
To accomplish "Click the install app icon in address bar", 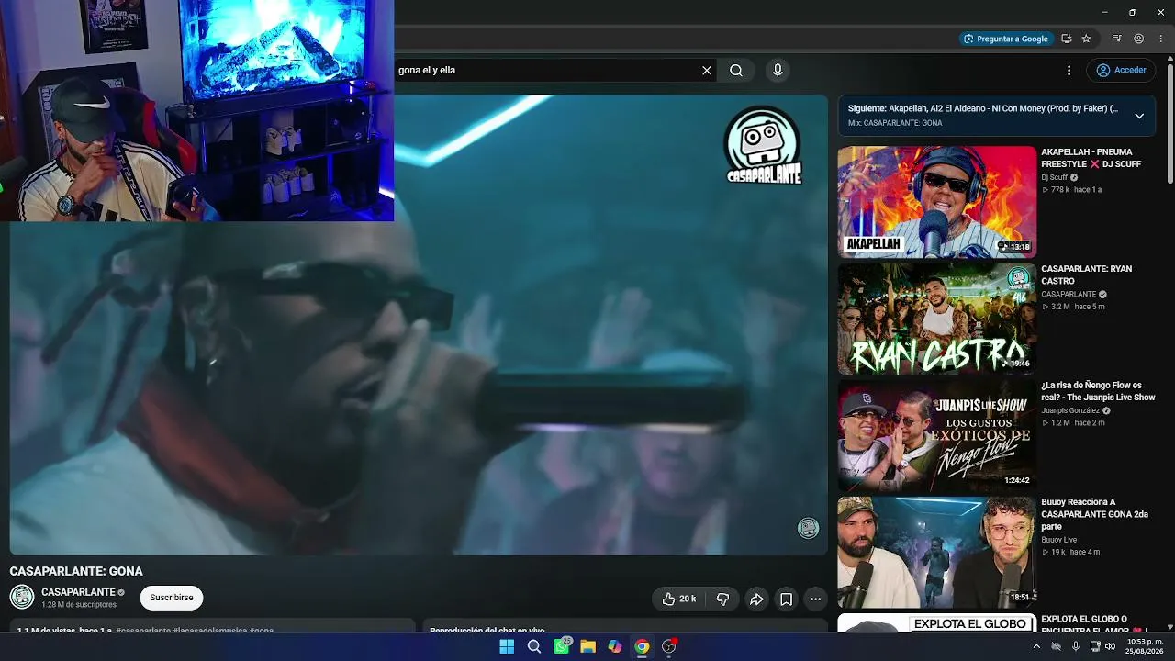I will (x=1066, y=39).
